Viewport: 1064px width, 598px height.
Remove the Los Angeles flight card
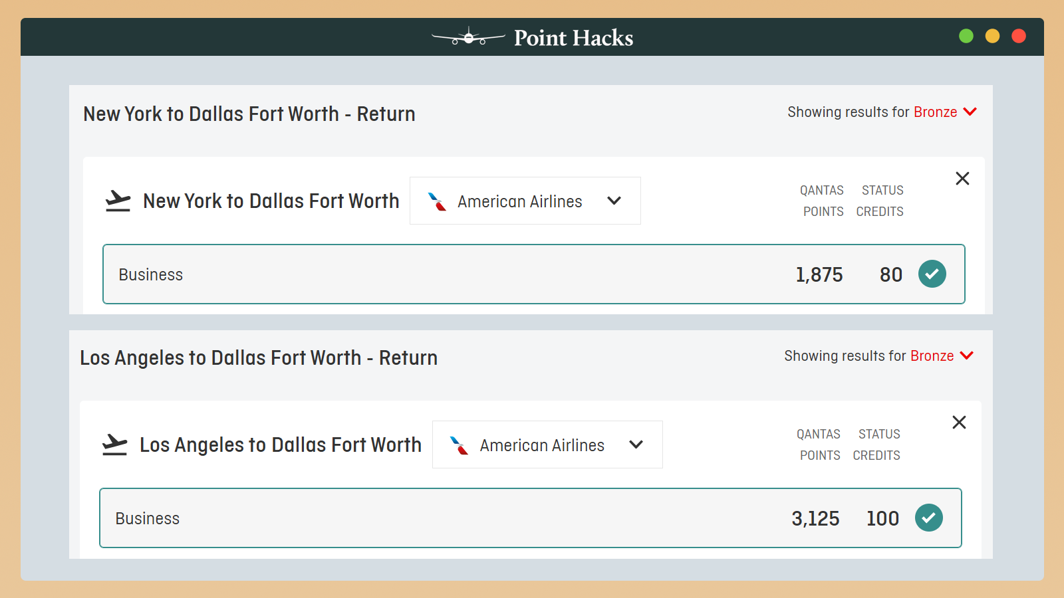point(959,422)
